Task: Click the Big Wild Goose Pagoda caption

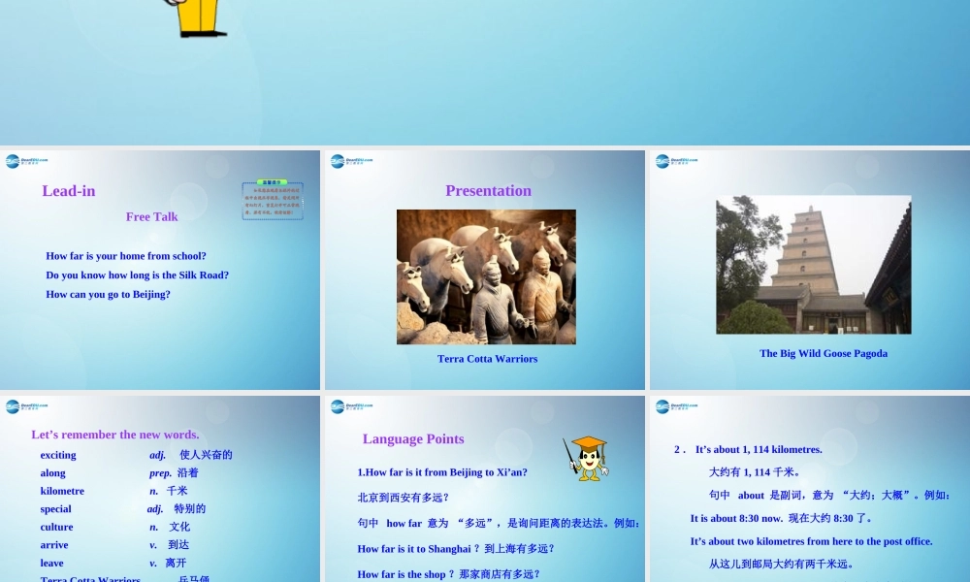Action: coord(823,353)
